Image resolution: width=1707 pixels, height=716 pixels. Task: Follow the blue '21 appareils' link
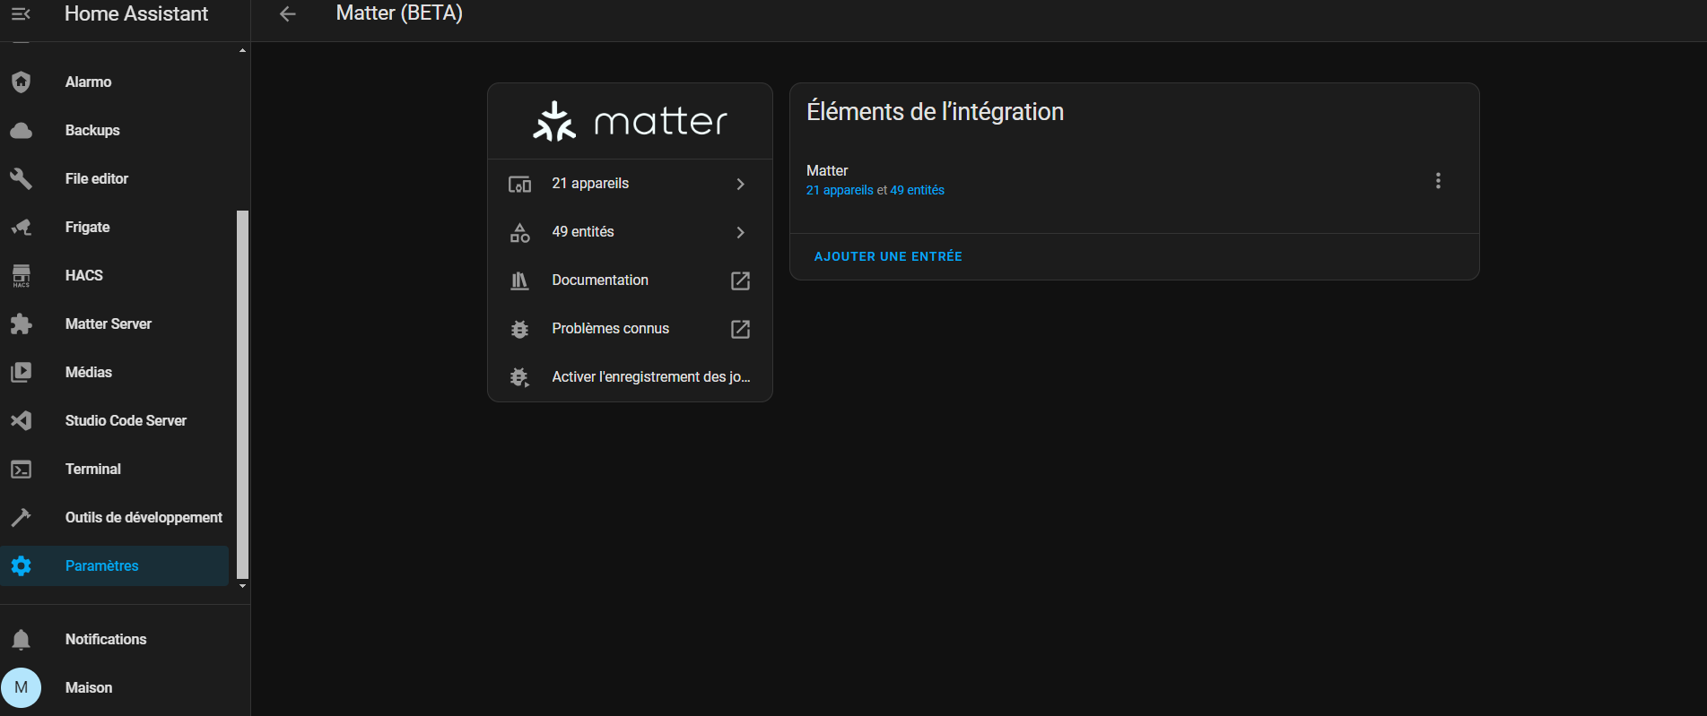(x=840, y=190)
